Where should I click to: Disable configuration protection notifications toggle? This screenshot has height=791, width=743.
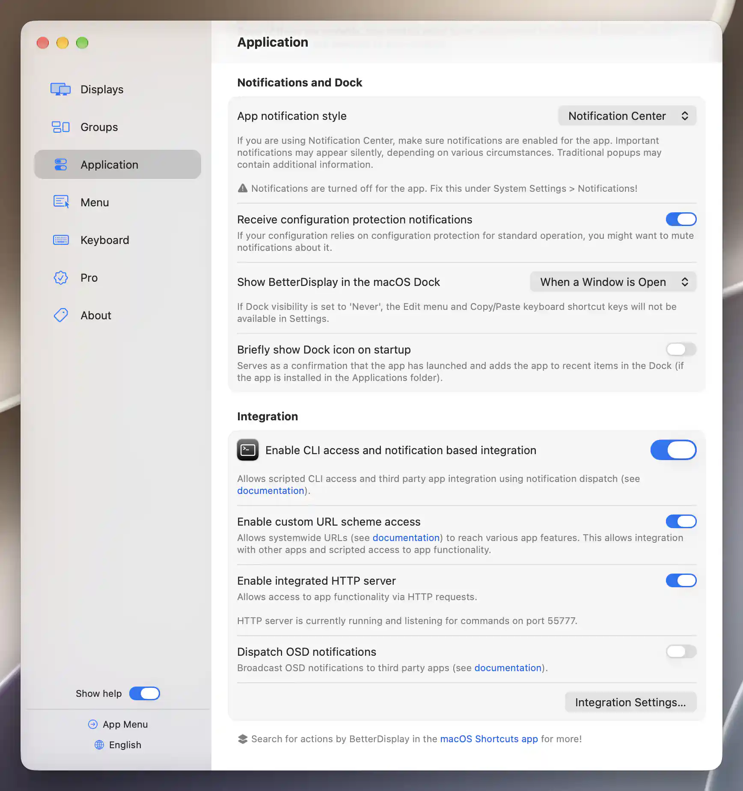(681, 219)
